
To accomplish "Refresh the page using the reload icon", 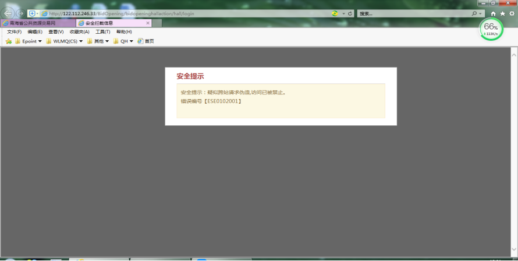I will [x=350, y=13].
